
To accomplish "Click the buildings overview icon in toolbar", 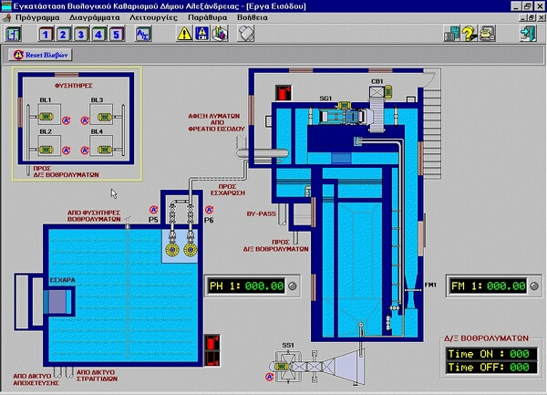I will coord(451,35).
